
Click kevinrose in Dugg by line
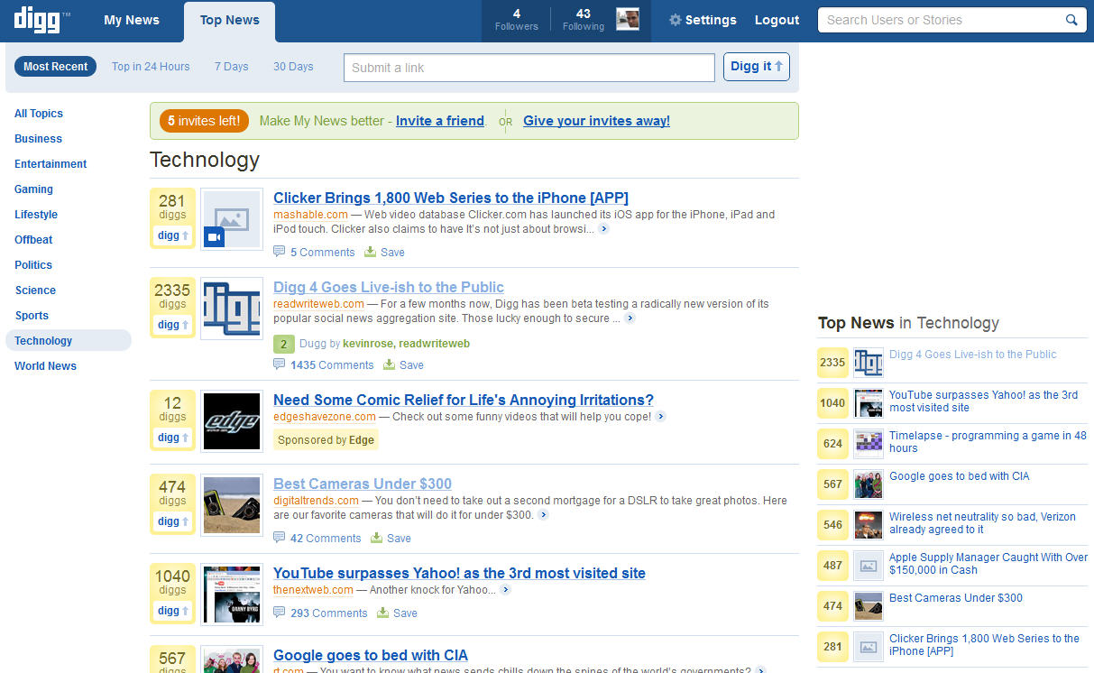[367, 344]
